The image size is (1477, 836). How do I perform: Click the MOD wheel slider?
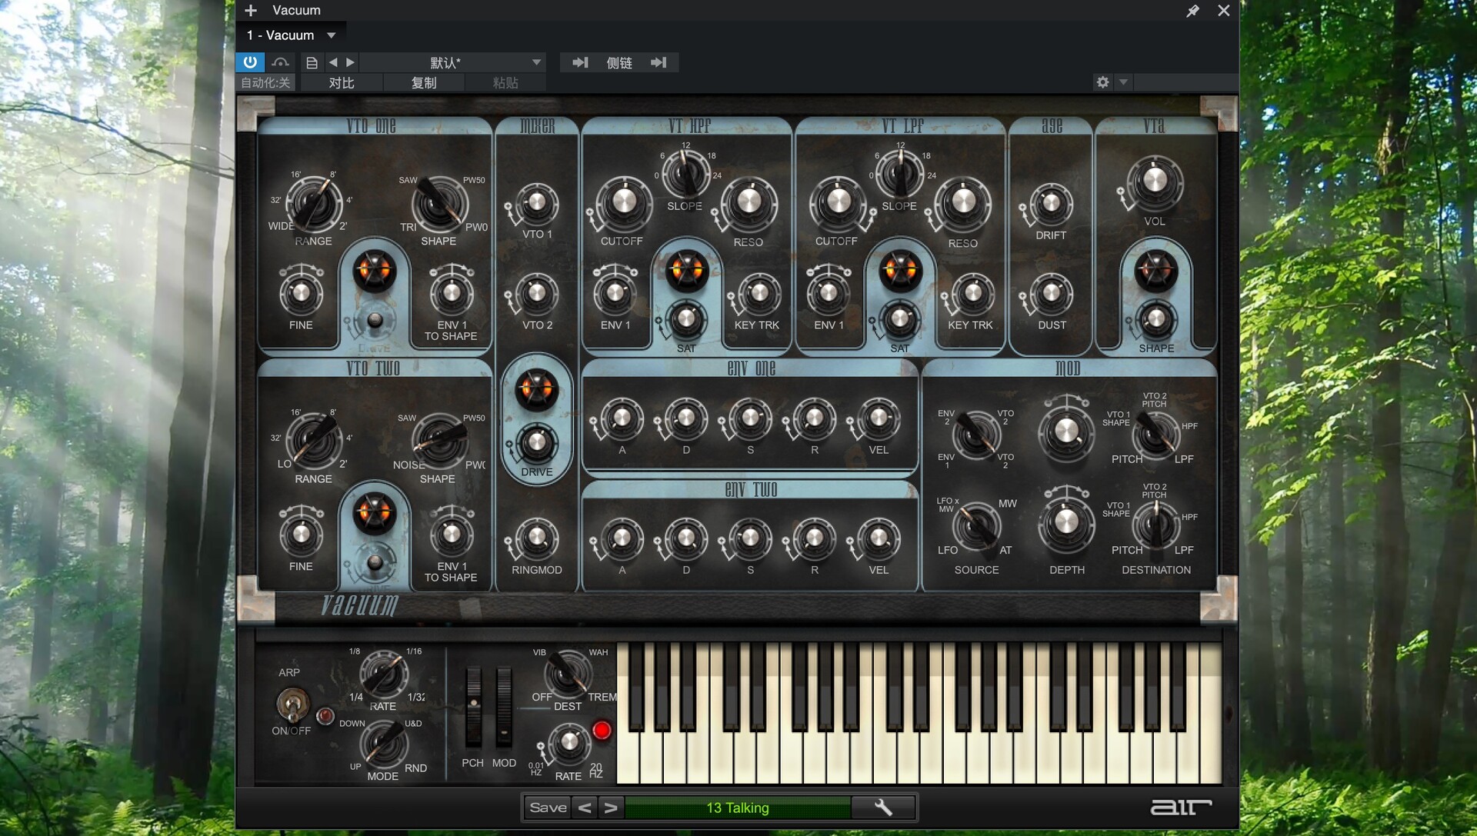tap(504, 707)
